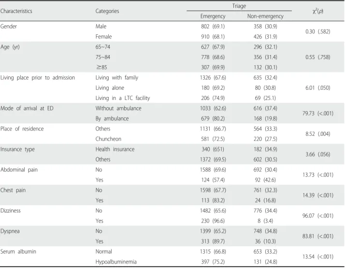Select the 'Abdominal pain' label
Viewport: 345px width, 269px height.
[x=19, y=170]
